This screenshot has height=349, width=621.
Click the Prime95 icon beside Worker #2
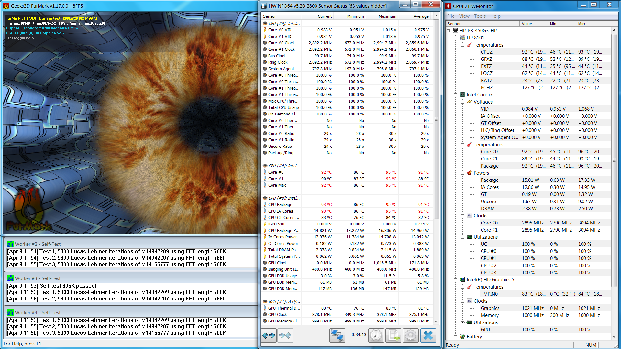point(10,244)
